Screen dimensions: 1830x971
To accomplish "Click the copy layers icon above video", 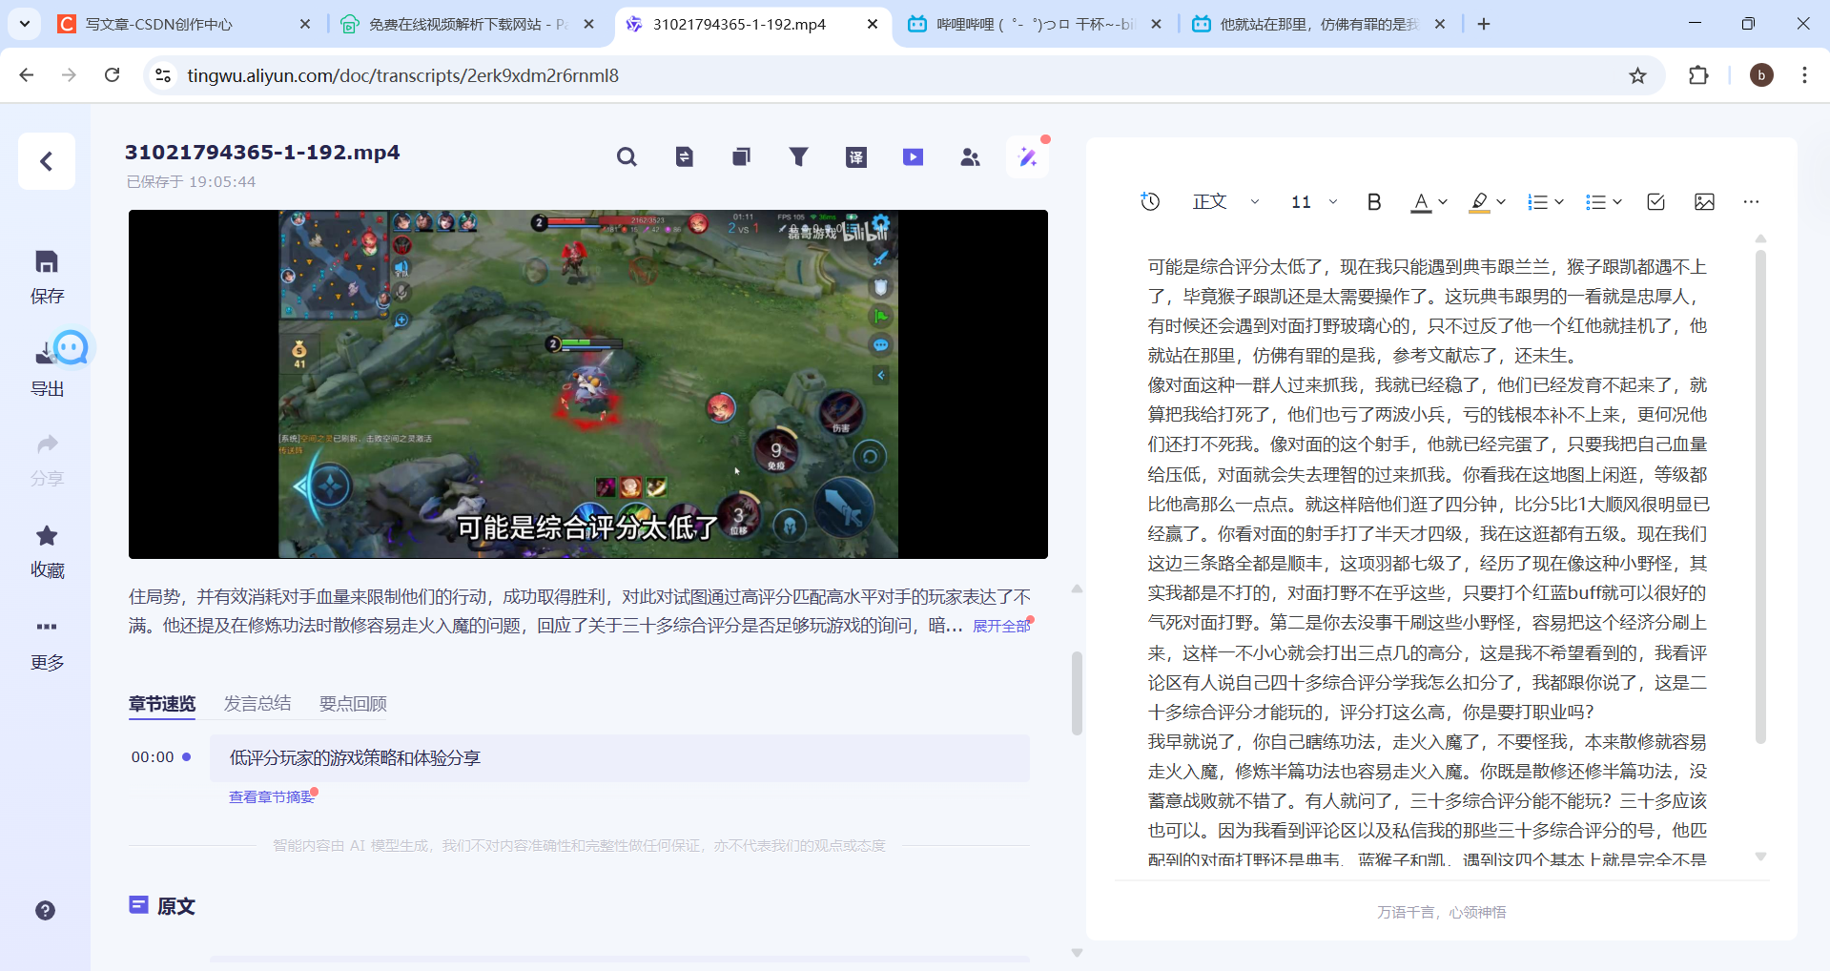I will click(x=741, y=156).
